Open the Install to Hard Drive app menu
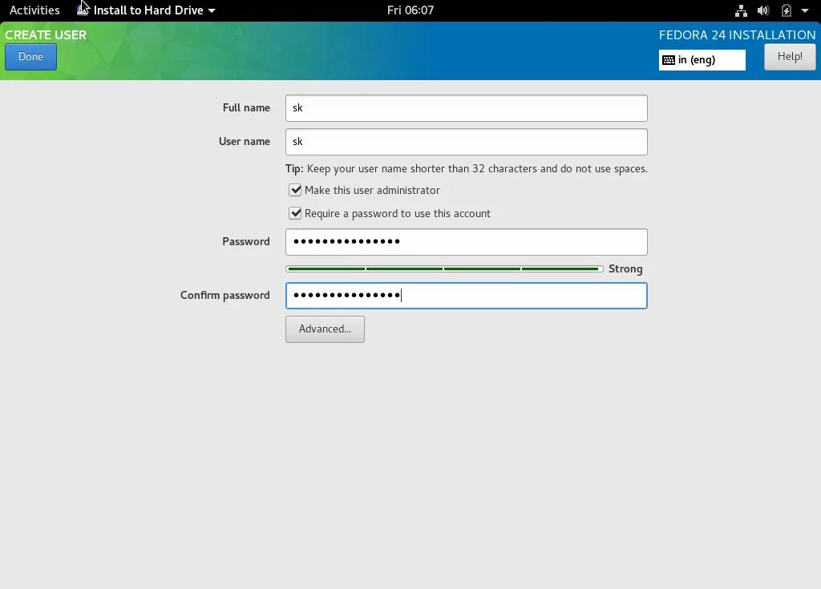This screenshot has width=821, height=589. 148,10
